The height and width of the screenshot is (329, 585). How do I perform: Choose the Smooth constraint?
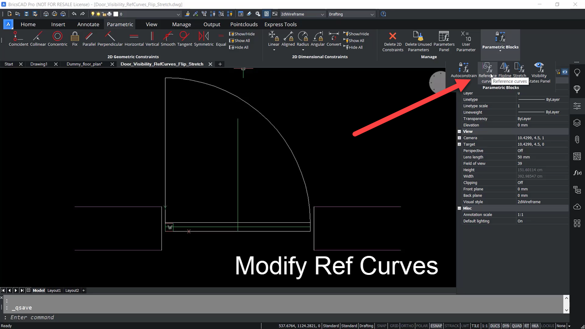[x=168, y=39]
